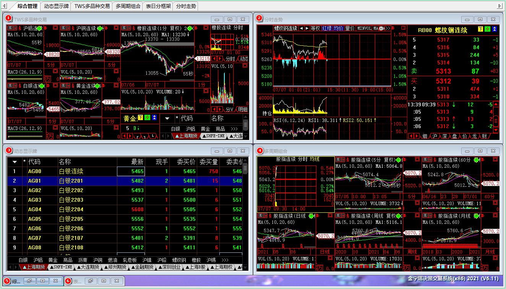Open dropdown beside K on 黄金连续 chart
Viewport: 506px width, 289px height.
[69, 86]
